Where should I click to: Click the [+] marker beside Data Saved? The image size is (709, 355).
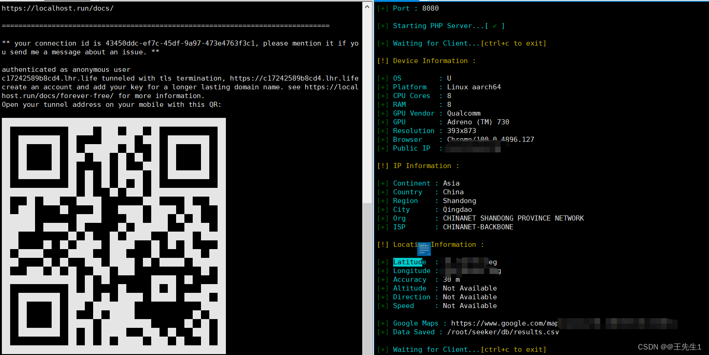tap(383, 332)
